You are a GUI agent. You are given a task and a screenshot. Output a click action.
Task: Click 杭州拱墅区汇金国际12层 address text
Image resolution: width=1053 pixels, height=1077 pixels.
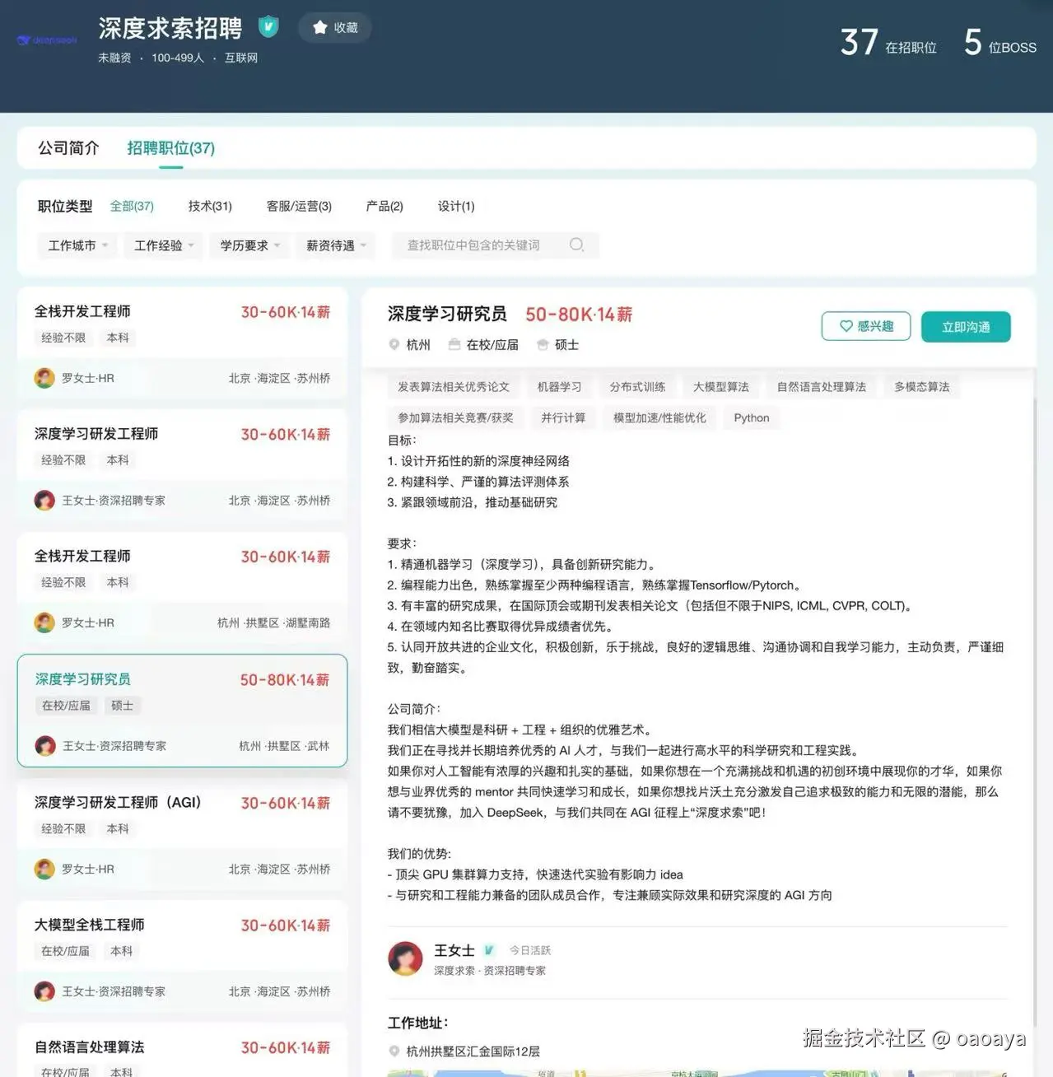[x=473, y=1051]
